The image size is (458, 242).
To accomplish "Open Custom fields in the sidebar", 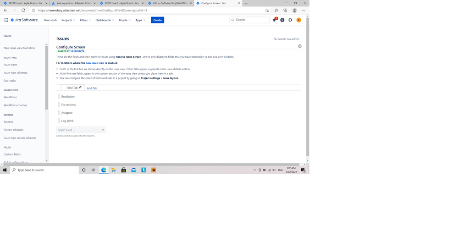I will tap(12, 154).
